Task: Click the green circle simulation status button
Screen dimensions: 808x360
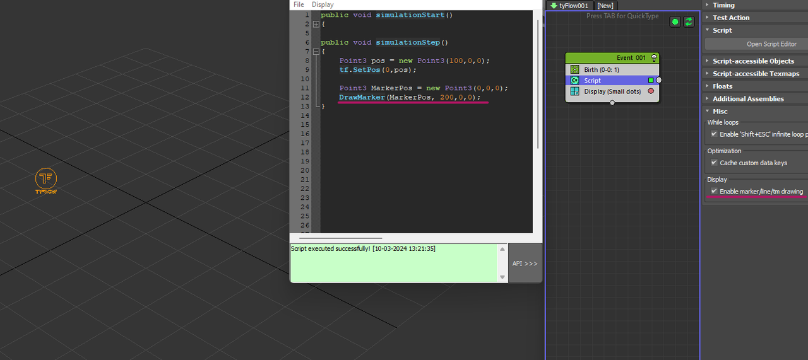Action: tap(675, 22)
